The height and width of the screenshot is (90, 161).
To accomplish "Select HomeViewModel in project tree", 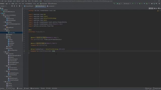I will click(13, 69).
